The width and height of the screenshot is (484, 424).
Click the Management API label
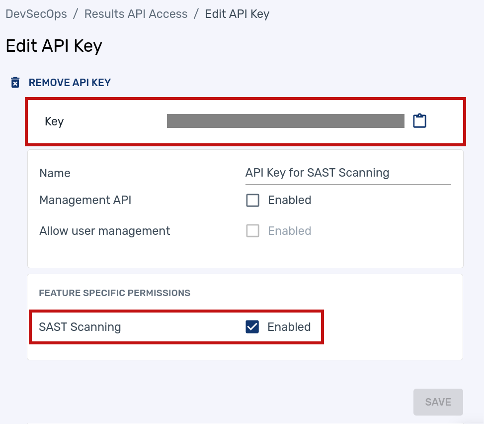(x=85, y=200)
